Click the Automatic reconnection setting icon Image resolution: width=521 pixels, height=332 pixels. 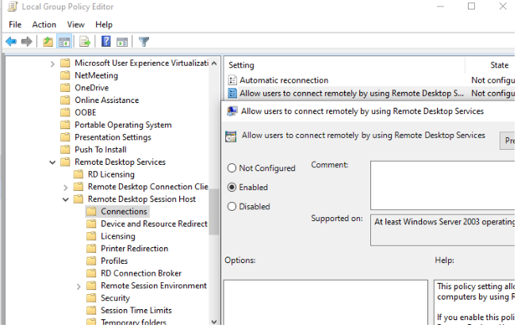(x=232, y=80)
